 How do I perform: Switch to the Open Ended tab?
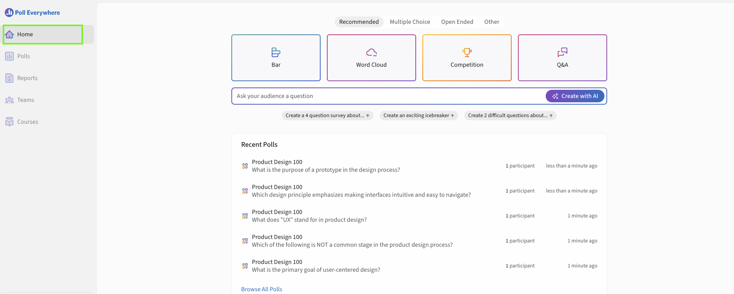(x=457, y=22)
